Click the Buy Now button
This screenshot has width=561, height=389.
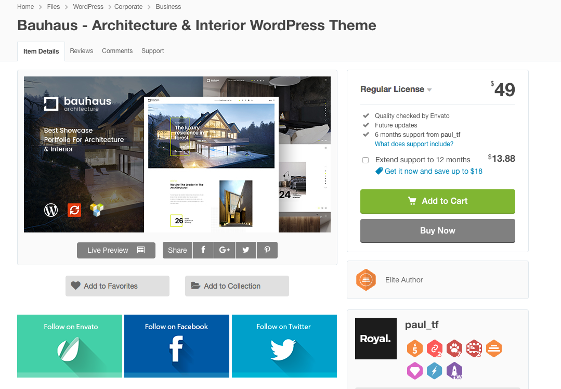437,230
